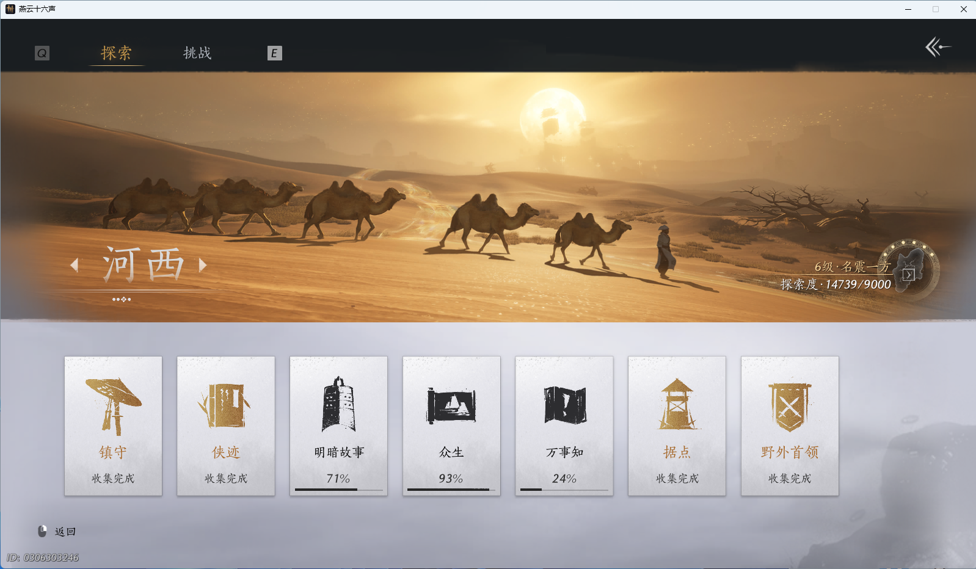The image size is (976, 569).
Task: Click the 返回 button
Action: coord(65,532)
